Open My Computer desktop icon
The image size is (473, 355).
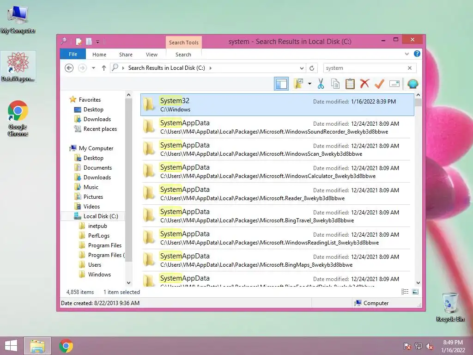click(18, 18)
